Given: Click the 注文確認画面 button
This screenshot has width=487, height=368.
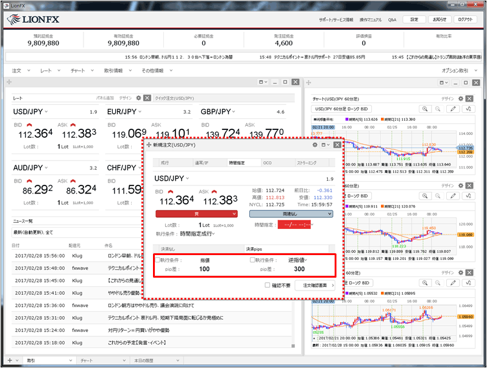Looking at the screenshot, I should point(315,285).
